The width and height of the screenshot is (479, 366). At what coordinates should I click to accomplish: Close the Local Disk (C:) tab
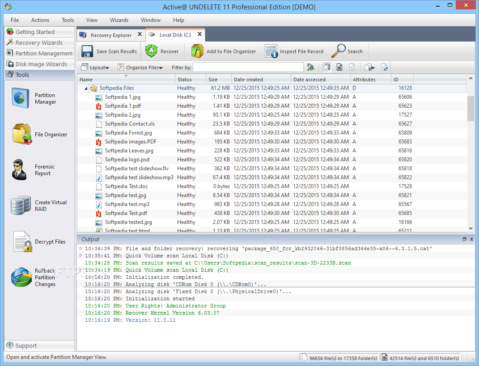[x=199, y=34]
